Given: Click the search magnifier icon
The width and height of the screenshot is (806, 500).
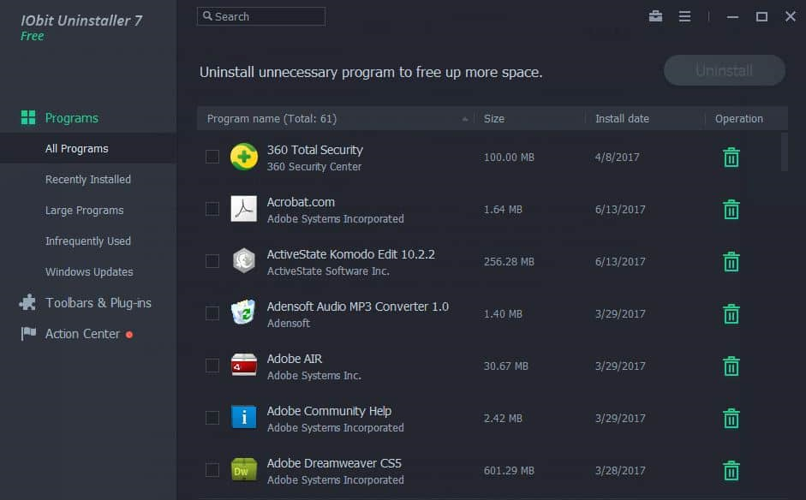Looking at the screenshot, I should pyautogui.click(x=207, y=16).
